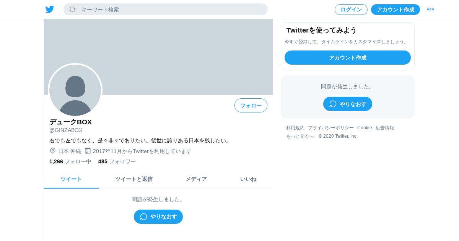Select the ツイート tab
Viewport: 459px width, 241px height.
click(x=71, y=179)
